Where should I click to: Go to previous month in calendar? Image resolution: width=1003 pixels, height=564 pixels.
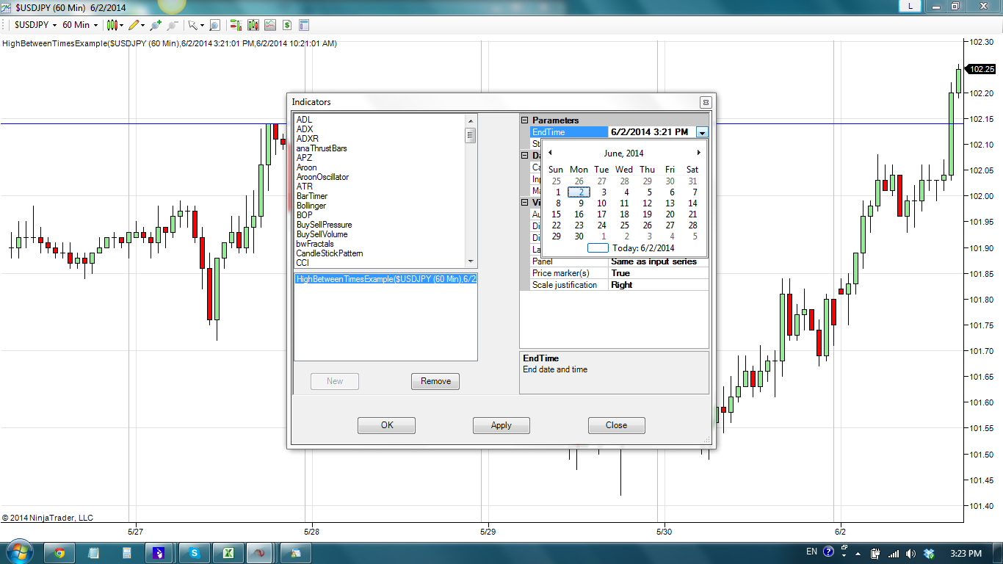point(550,153)
